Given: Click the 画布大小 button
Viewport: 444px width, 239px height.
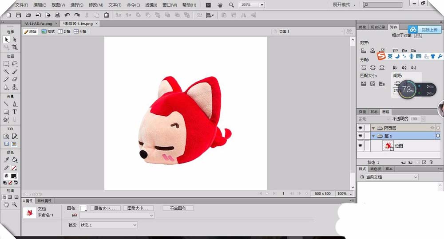Looking at the screenshot, I should (105, 208).
